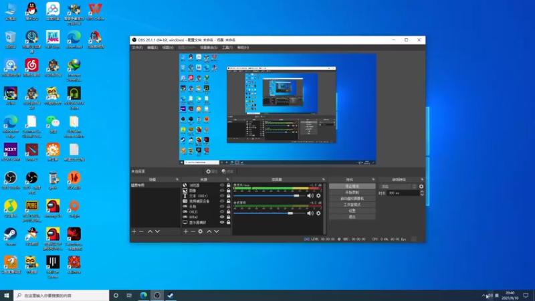This screenshot has width=535, height=301.
Task: Click the 停止推流 button
Action: point(352,187)
